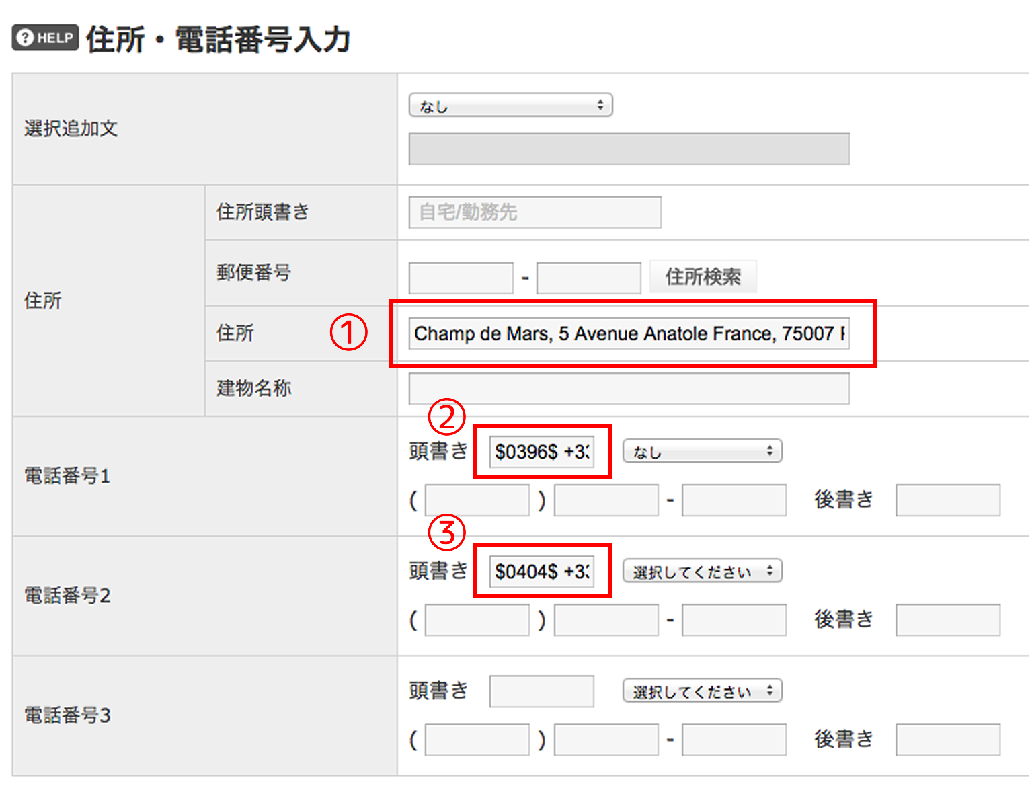Click 電話番号2 頭書き field with $0404$
This screenshot has height=788, width=1030.
pyautogui.click(x=542, y=572)
